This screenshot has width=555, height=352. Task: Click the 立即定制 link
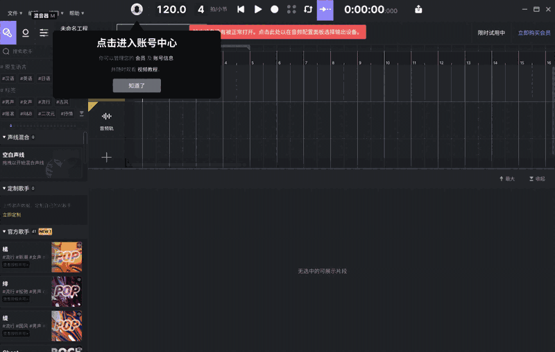click(x=12, y=215)
